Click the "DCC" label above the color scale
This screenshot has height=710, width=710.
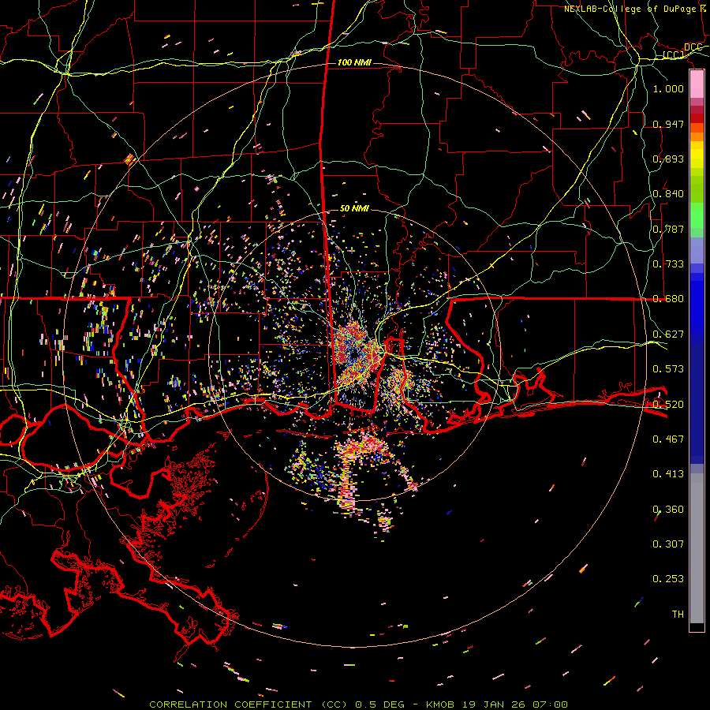click(693, 47)
